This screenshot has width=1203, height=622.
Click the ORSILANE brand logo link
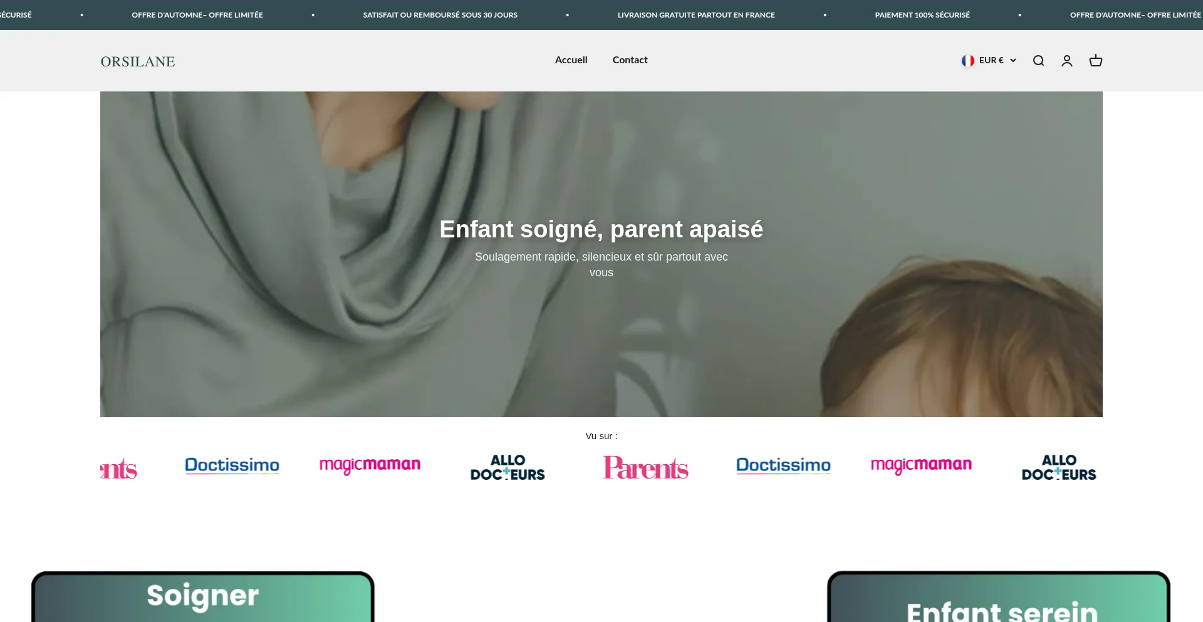[138, 61]
